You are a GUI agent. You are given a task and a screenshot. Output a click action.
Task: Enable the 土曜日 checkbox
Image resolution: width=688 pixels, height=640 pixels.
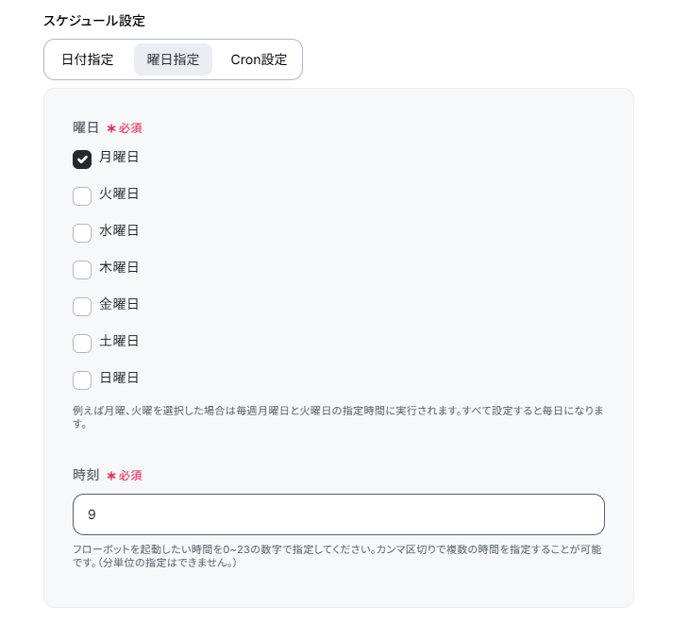[82, 344]
